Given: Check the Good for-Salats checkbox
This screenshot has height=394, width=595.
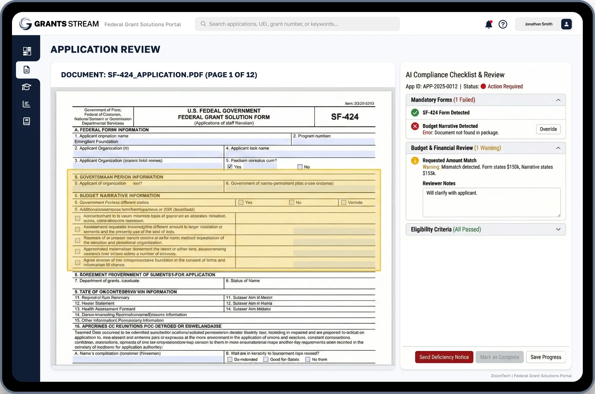Looking at the screenshot, I should [x=266, y=360].
